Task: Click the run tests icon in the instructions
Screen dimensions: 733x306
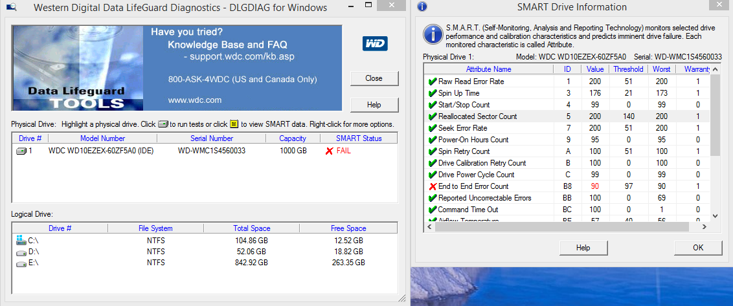Action: [x=163, y=125]
